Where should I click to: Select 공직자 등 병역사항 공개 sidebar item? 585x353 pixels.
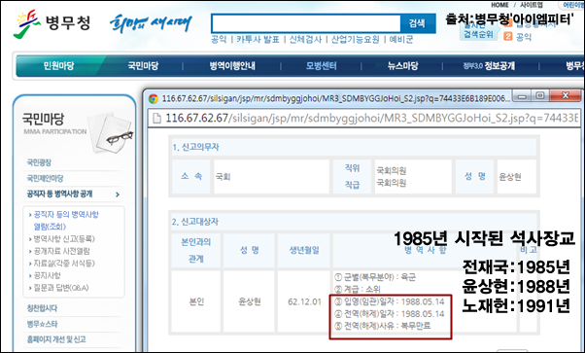[59, 194]
